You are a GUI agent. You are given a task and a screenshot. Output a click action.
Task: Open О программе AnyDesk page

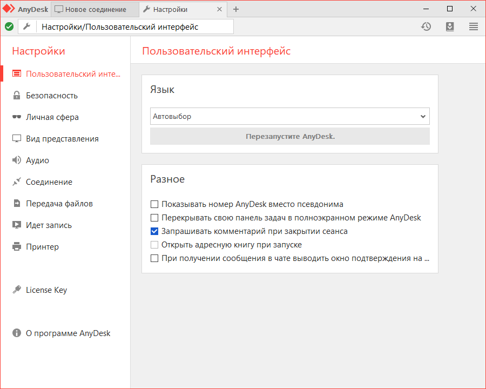[x=67, y=333]
